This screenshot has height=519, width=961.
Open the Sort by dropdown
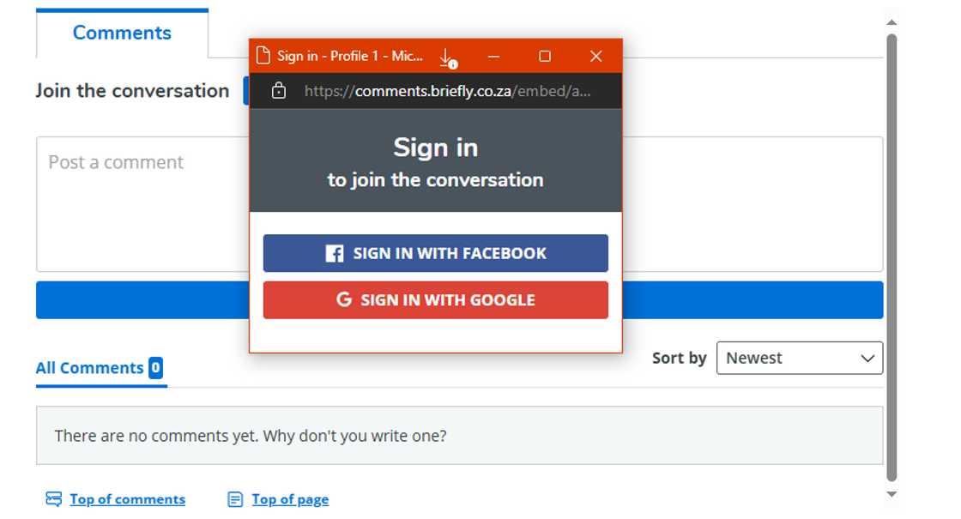(x=800, y=358)
